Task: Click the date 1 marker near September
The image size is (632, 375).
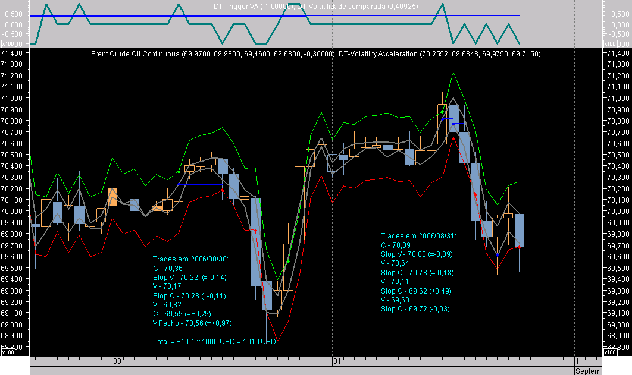Action: (x=576, y=360)
